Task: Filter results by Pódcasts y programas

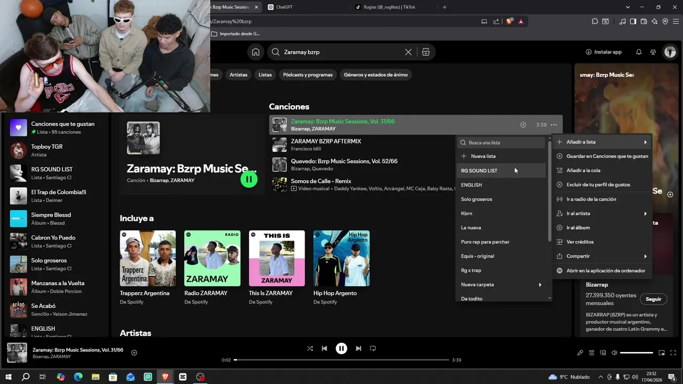Action: pyautogui.click(x=308, y=75)
